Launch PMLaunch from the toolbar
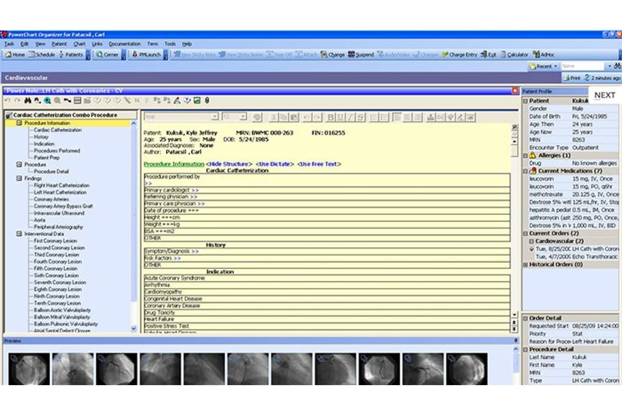Image resolution: width=622 pixels, height=415 pixels. coord(146,55)
